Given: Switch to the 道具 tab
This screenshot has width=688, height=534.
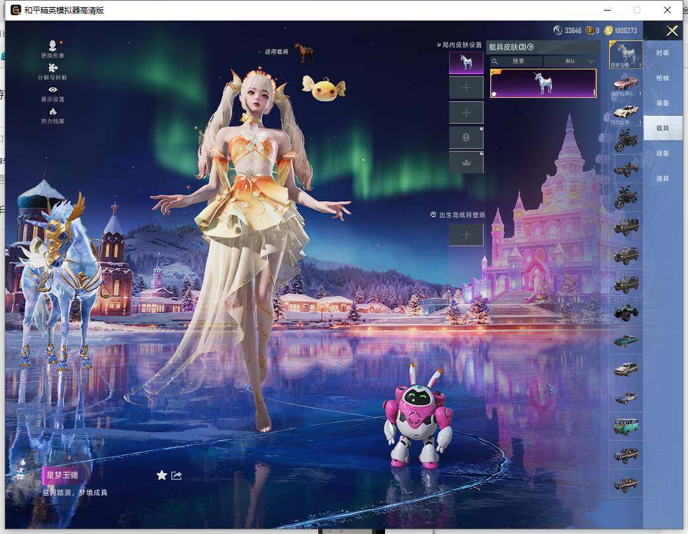Looking at the screenshot, I should click(663, 179).
